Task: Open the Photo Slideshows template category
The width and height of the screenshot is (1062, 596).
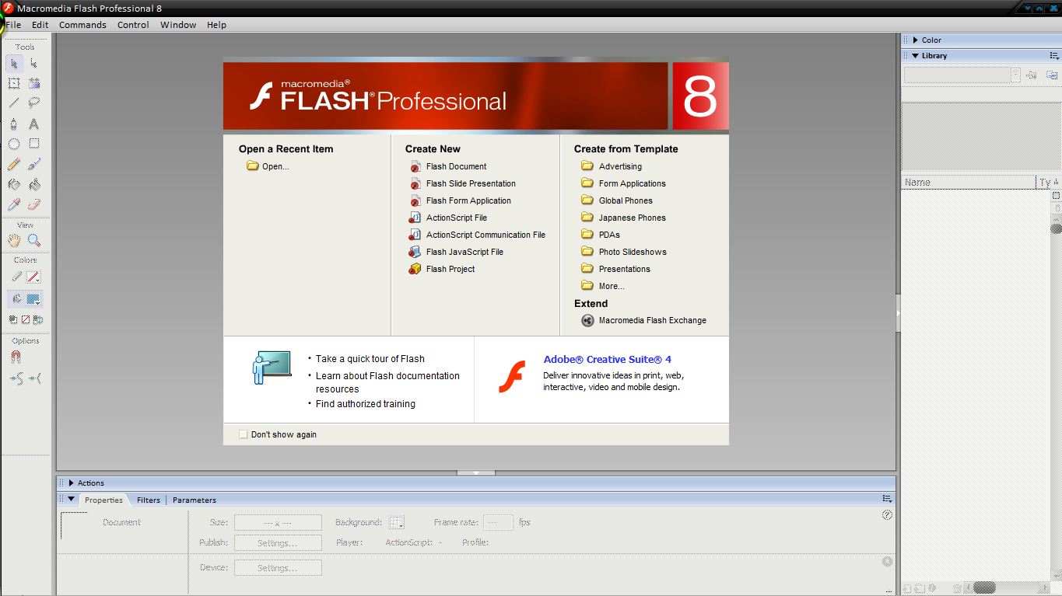Action: pos(632,251)
